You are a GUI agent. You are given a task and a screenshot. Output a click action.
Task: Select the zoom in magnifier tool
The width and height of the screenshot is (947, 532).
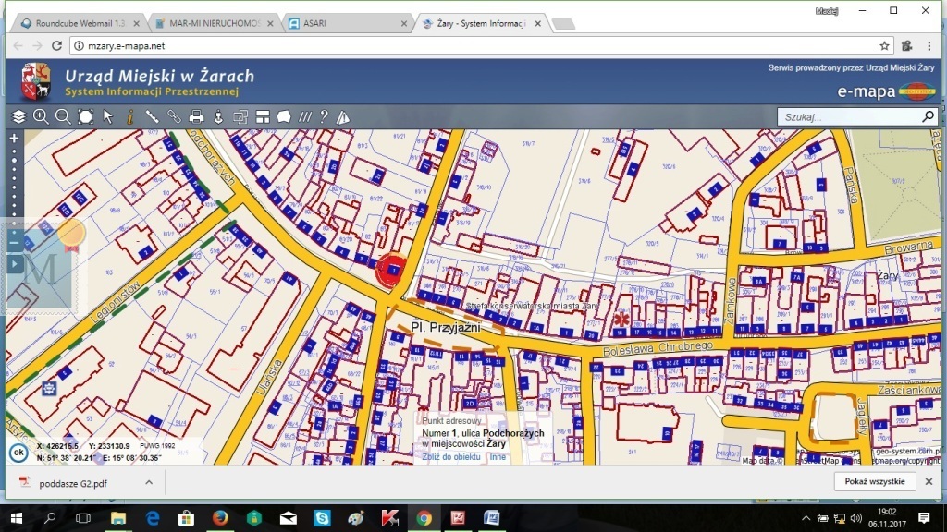click(41, 117)
